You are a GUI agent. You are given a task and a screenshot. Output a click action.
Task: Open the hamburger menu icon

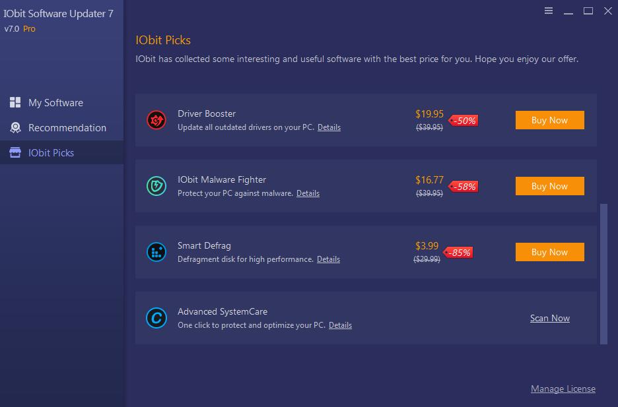pyautogui.click(x=548, y=11)
